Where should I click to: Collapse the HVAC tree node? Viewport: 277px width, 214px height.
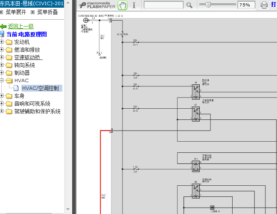2,80
